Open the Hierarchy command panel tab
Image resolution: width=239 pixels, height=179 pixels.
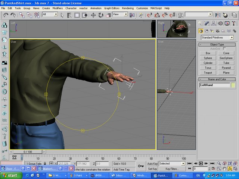click(x=213, y=23)
